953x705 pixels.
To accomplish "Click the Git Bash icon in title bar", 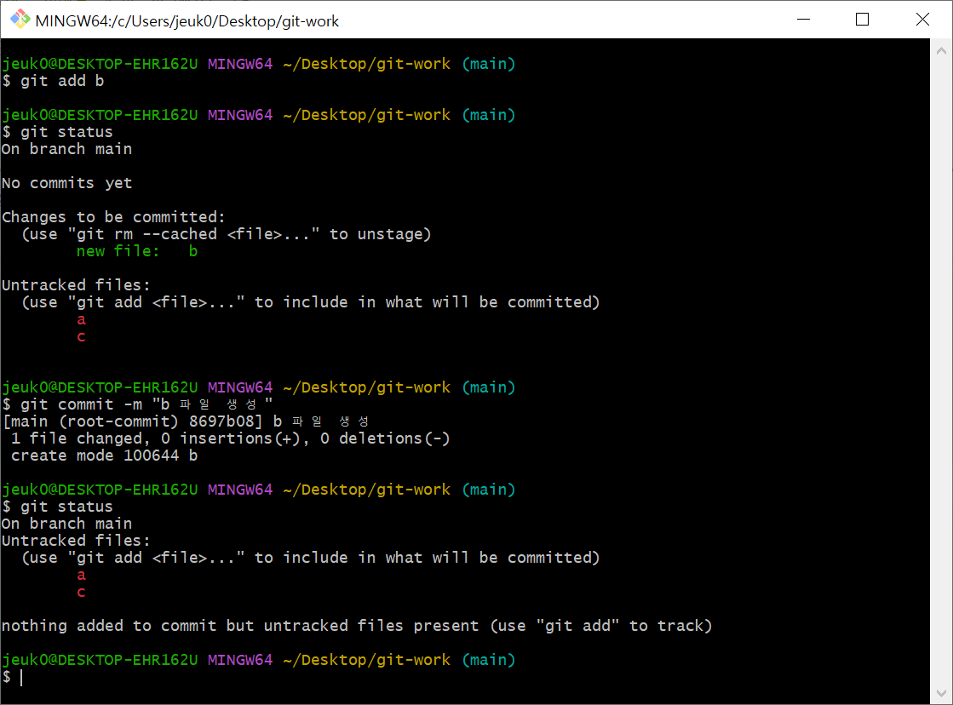I will coord(20,20).
